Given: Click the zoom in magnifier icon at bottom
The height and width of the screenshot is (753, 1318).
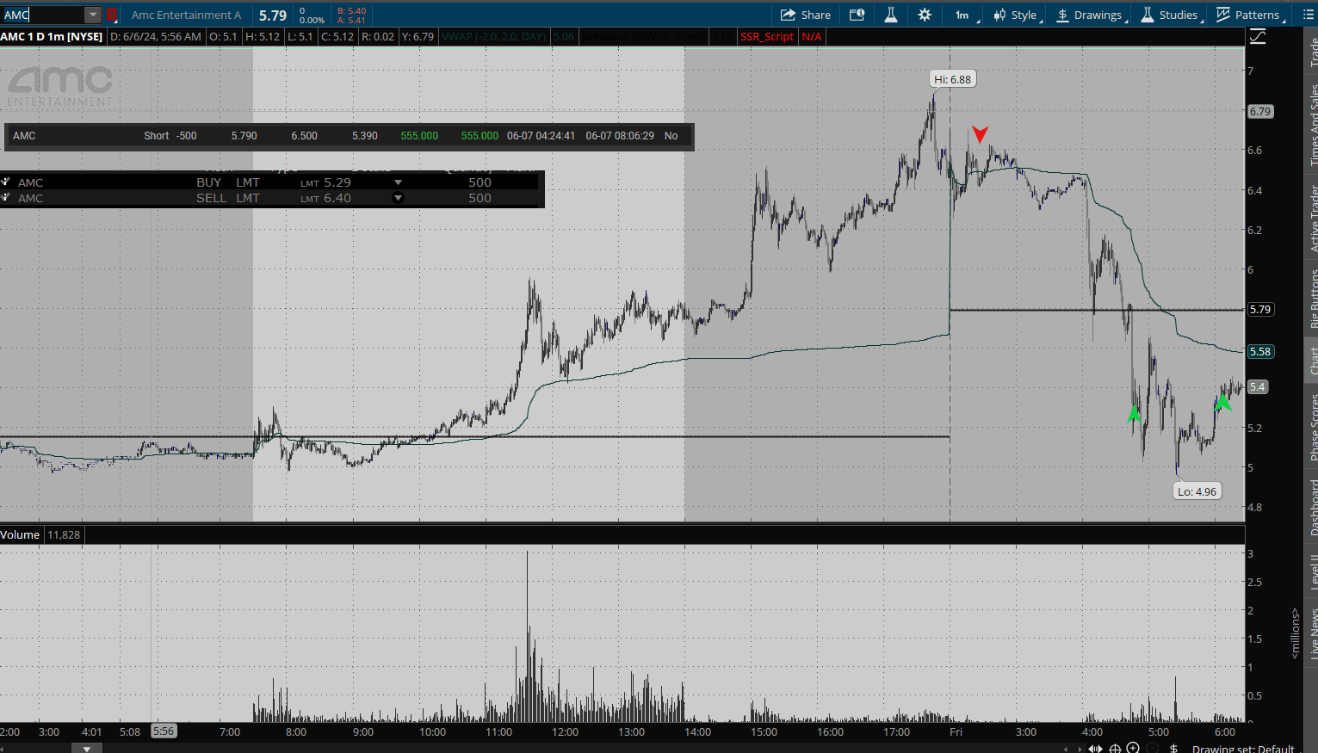Looking at the screenshot, I should pos(1134,749).
